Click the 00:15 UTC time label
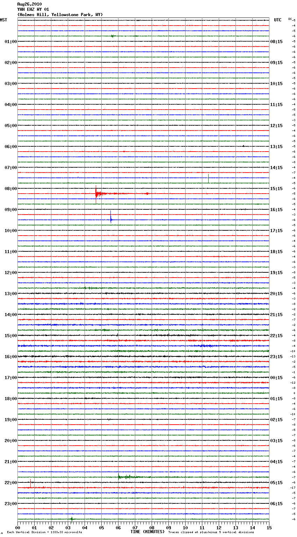Viewport: 297px width, 537px height. (276, 378)
